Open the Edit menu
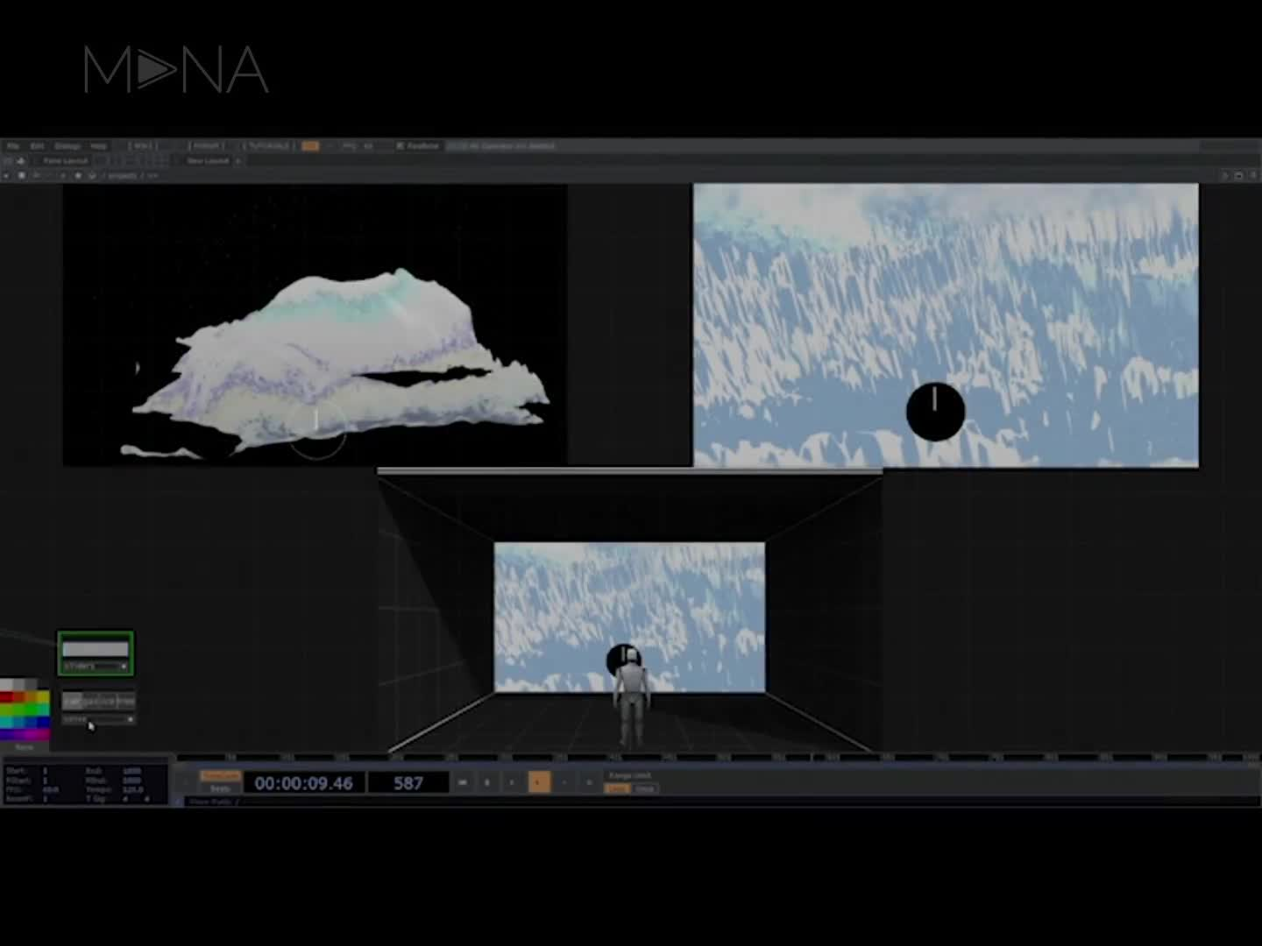This screenshot has width=1262, height=946. pos(38,145)
